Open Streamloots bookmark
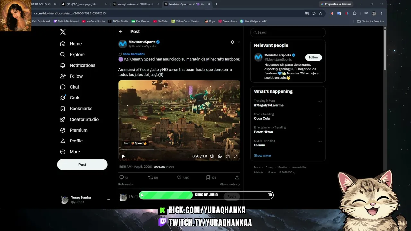411x231 pixels. [227, 21]
